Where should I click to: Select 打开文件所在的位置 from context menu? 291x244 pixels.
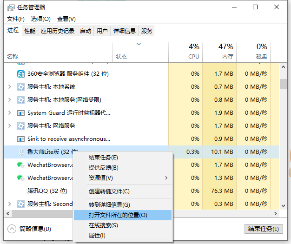click(x=118, y=215)
